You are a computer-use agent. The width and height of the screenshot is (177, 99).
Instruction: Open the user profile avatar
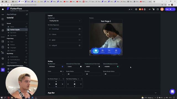162,9
